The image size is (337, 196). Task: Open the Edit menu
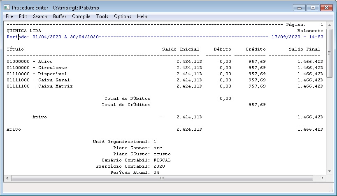pyautogui.click(x=23, y=16)
